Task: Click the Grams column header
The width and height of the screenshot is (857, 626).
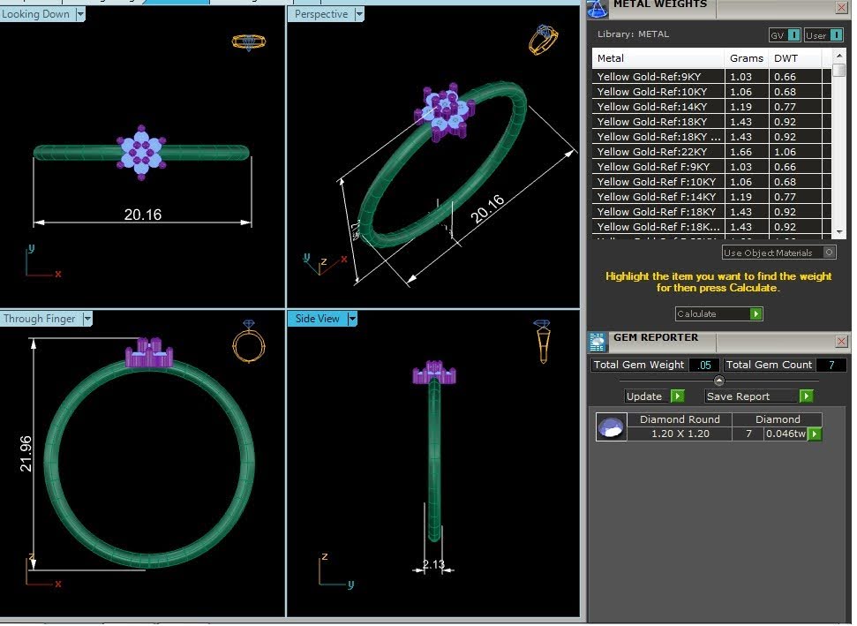Action: click(747, 58)
